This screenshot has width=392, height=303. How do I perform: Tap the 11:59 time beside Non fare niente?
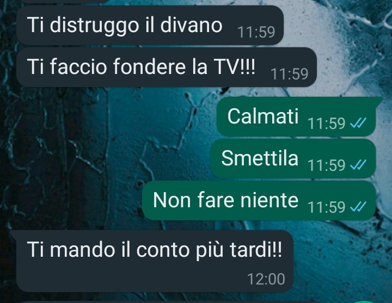(327, 207)
